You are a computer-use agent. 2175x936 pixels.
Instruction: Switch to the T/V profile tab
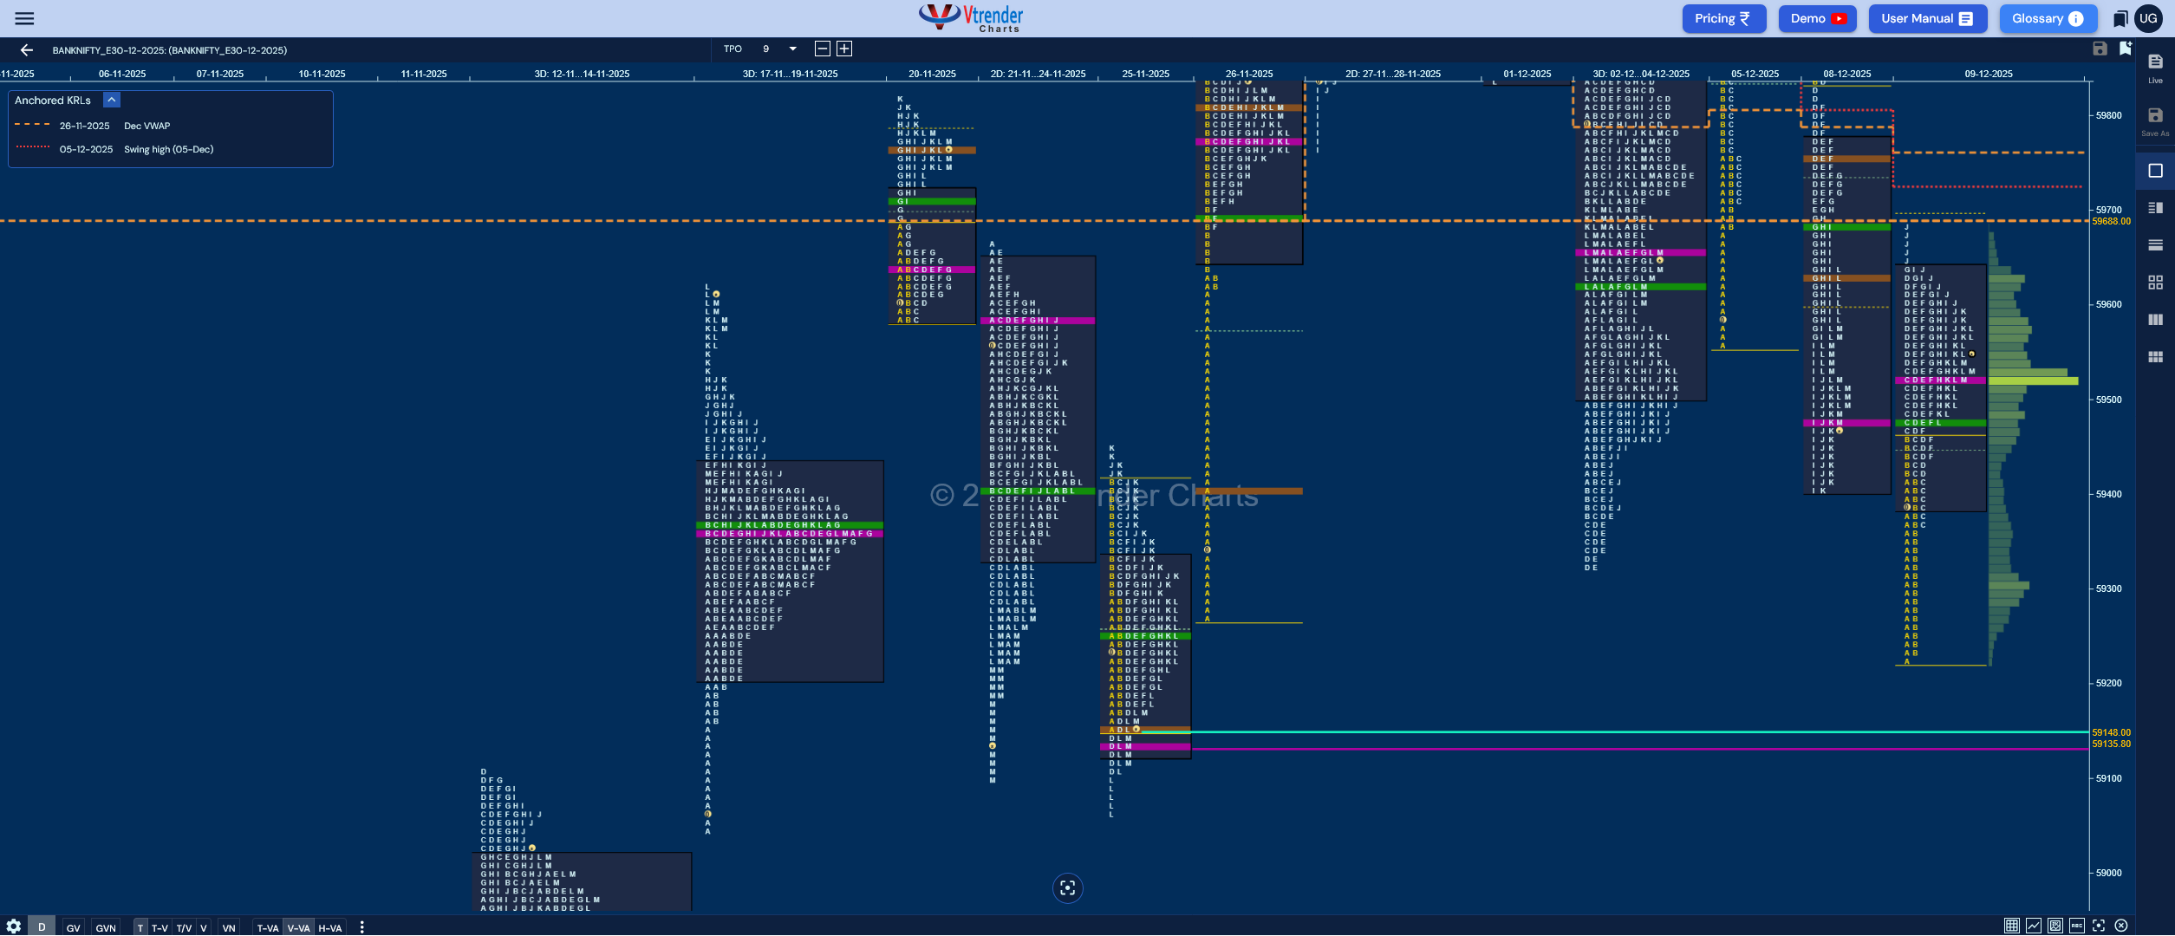tap(184, 927)
